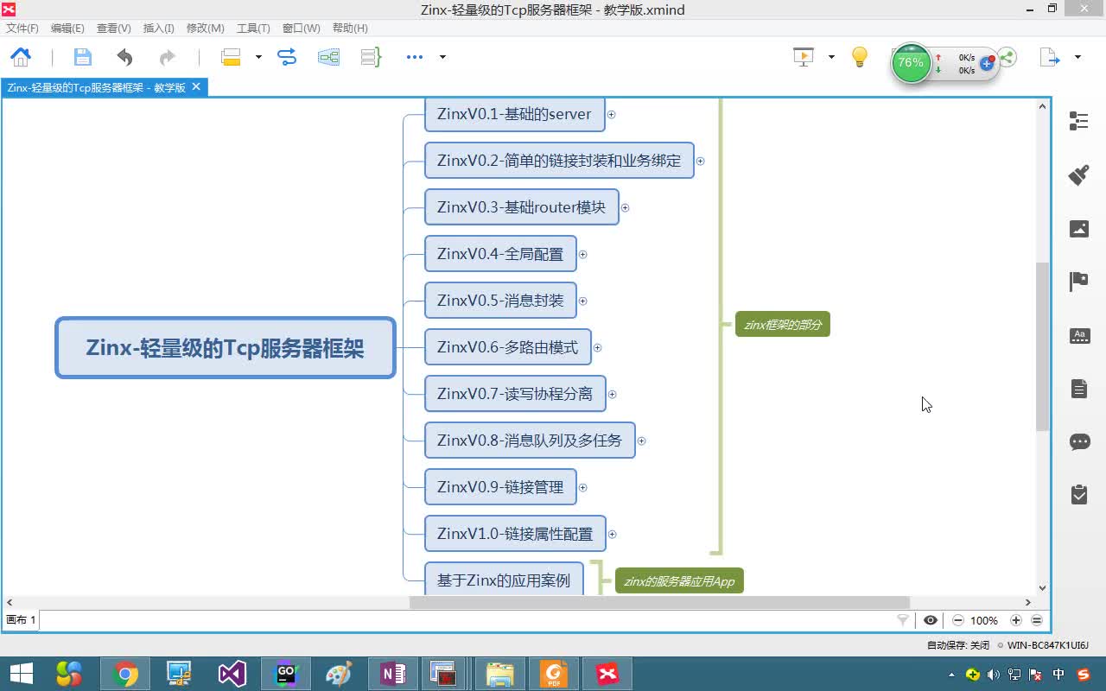Viewport: 1106px width, 691px height.
Task: Open the comments panel icon
Action: point(1080,442)
